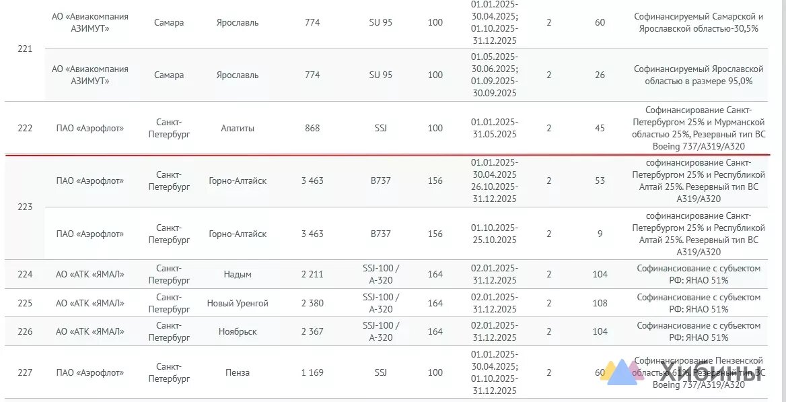Select the flight count value 45

(600, 128)
